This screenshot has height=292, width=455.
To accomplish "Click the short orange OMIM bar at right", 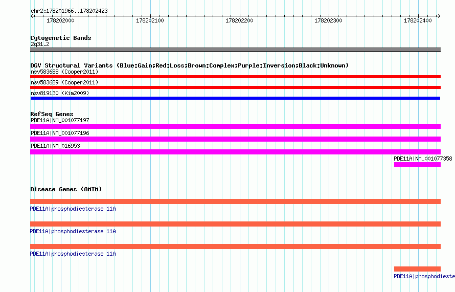I will pyautogui.click(x=417, y=269).
